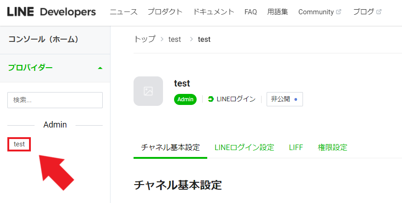Click the blue dot in 非公開 button
This screenshot has width=402, height=203.
[296, 99]
